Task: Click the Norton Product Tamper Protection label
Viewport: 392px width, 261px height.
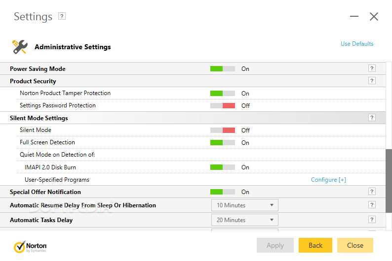Action: click(x=65, y=93)
